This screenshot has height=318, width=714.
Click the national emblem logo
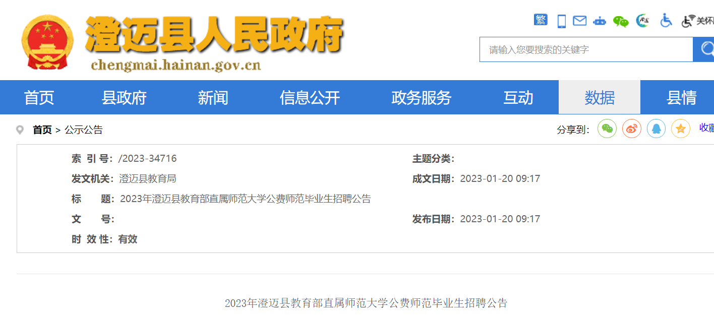[47, 42]
